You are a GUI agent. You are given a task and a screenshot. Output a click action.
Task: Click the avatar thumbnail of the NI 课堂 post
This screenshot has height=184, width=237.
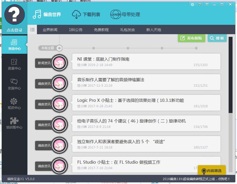[59, 63]
